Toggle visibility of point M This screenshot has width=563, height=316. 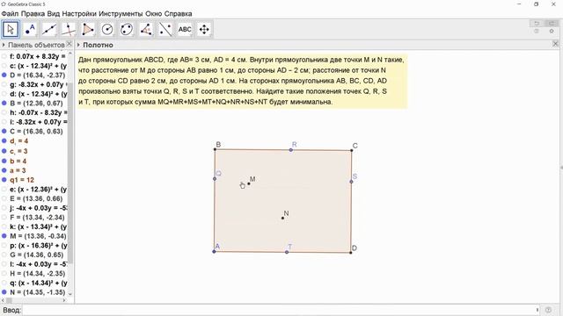(x=4, y=236)
